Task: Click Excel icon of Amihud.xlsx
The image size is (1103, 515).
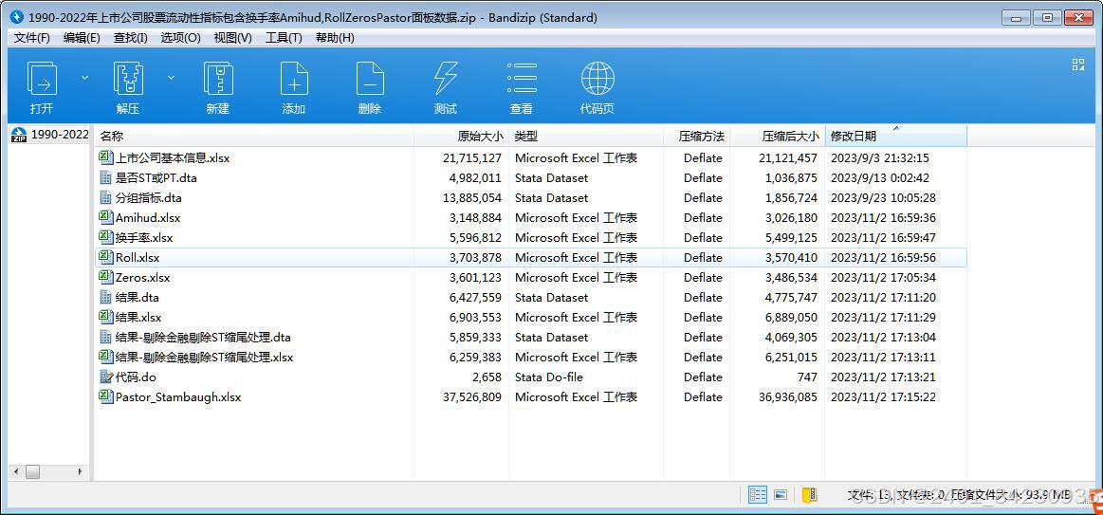Action: (x=106, y=217)
